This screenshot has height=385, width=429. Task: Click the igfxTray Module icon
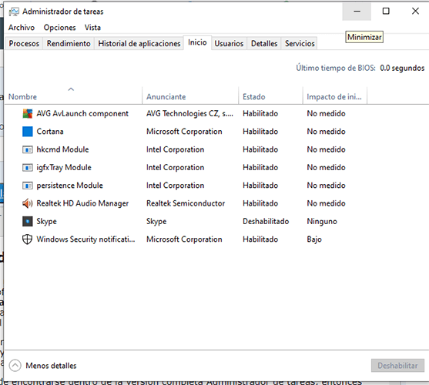point(28,167)
